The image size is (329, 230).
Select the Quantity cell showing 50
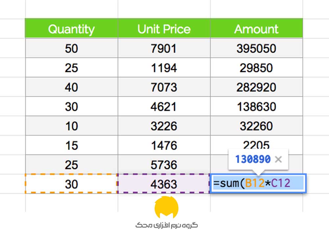(x=71, y=49)
